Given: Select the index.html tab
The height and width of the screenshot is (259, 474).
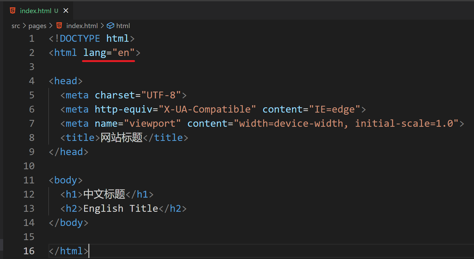Looking at the screenshot, I should point(35,11).
